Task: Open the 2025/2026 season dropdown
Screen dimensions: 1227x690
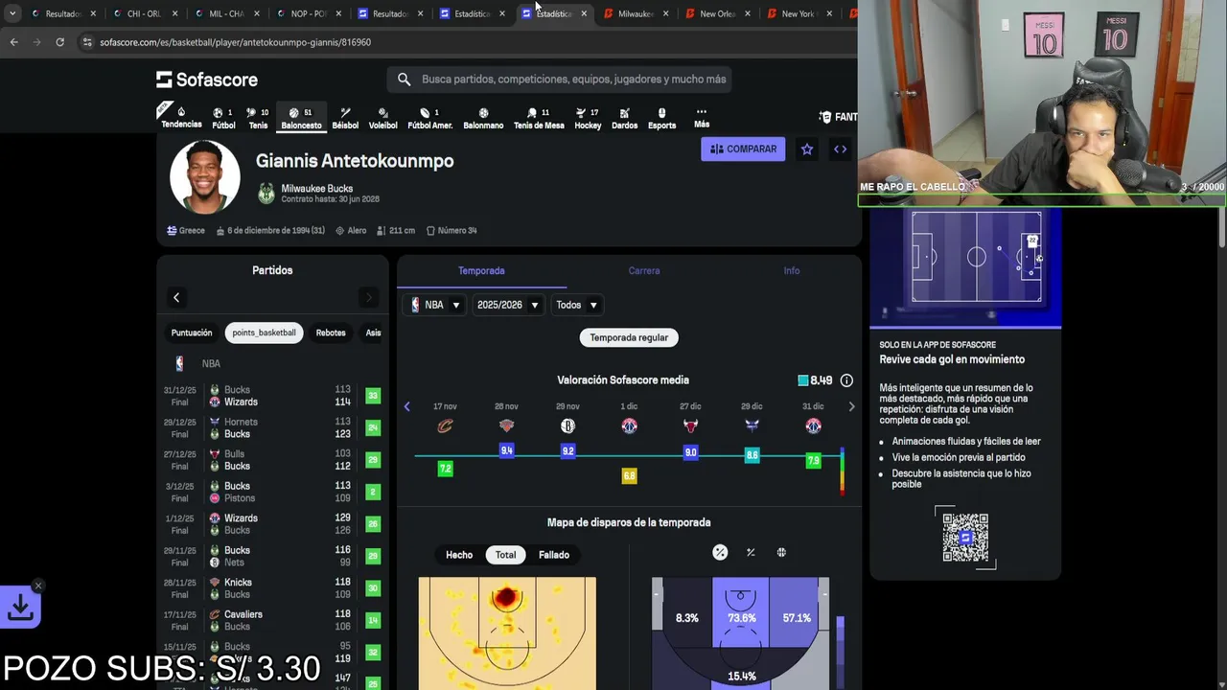Action: pos(508,305)
